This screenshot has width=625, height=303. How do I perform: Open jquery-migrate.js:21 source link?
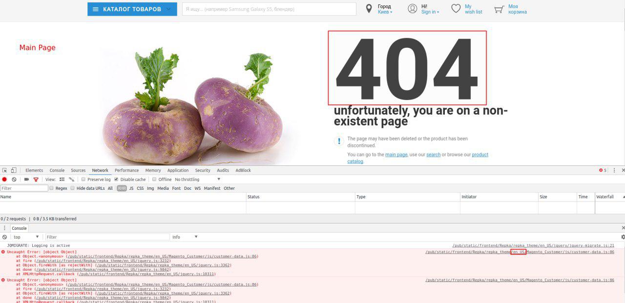pos(533,245)
